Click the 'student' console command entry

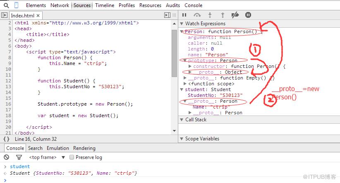click(20, 166)
